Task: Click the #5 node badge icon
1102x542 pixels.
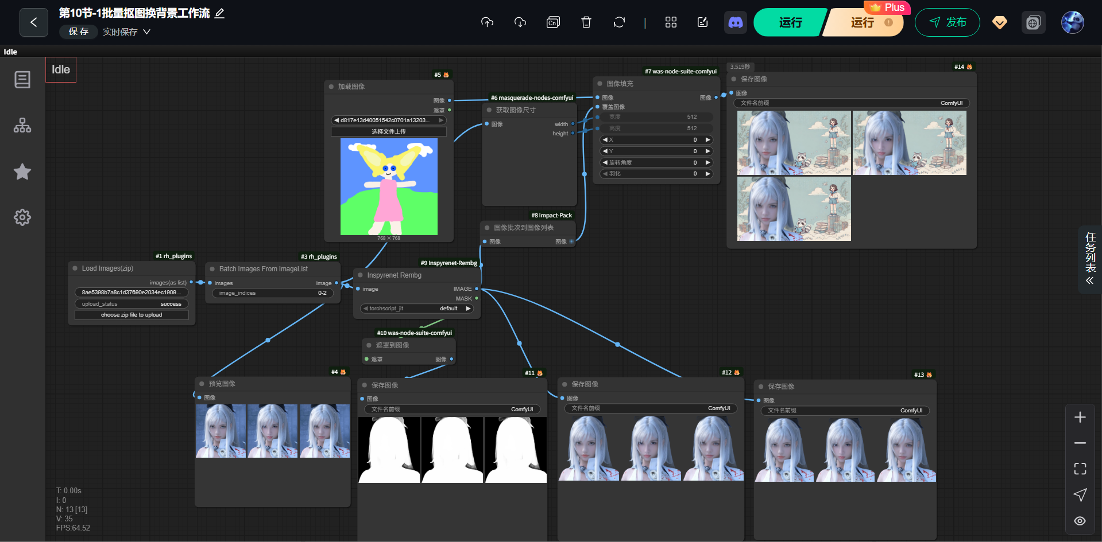Action: 446,75
